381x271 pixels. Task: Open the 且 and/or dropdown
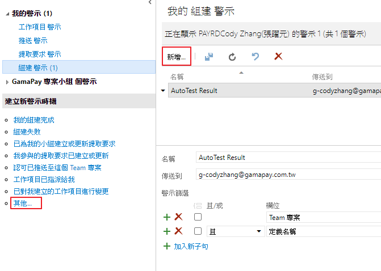tap(235, 231)
